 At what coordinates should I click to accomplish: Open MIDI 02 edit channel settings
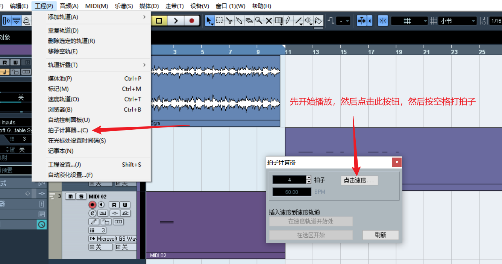tap(92, 213)
